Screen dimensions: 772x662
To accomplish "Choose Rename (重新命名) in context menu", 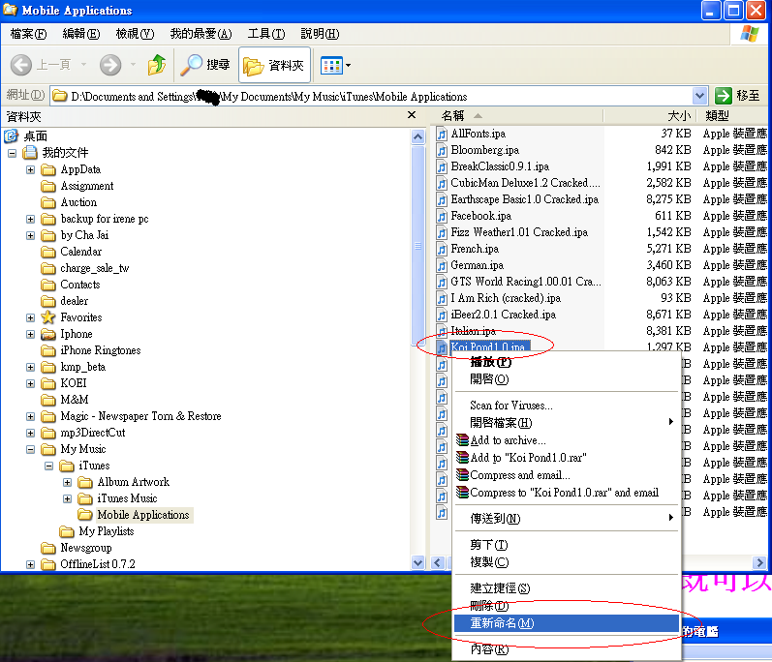I will pyautogui.click(x=502, y=623).
